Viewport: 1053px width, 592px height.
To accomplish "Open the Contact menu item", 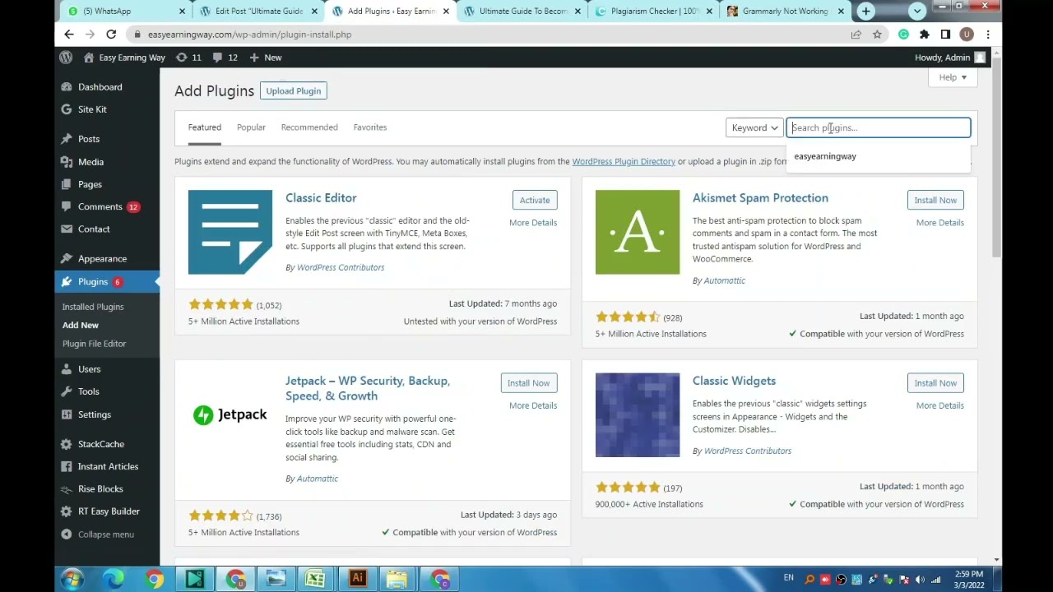I will [94, 229].
